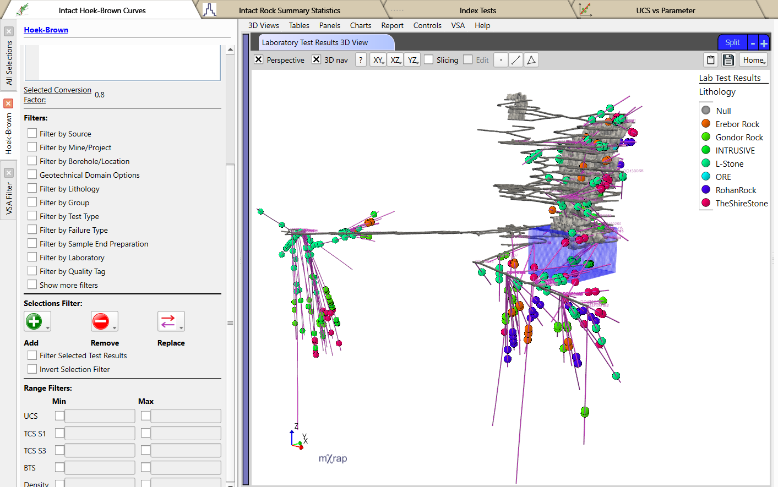The width and height of the screenshot is (778, 487).
Task: Open the Home view dropdown
Action: (x=753, y=60)
